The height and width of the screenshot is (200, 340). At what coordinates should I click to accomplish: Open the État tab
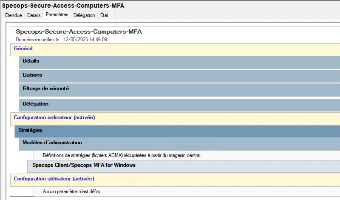(104, 15)
